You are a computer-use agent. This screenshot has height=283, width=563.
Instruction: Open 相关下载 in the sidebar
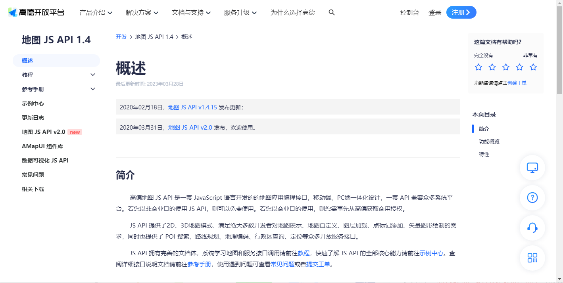click(x=33, y=189)
